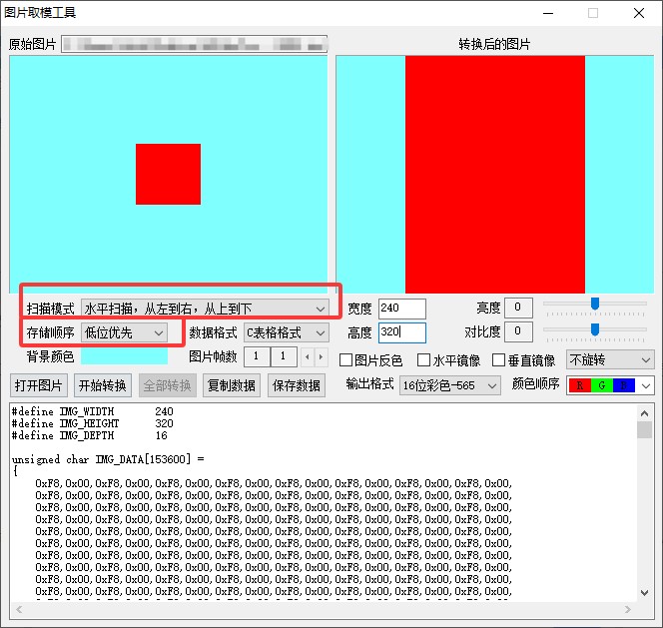The image size is (663, 628).
Task: Click the 亮度 brightness slider handle
Action: 595,304
